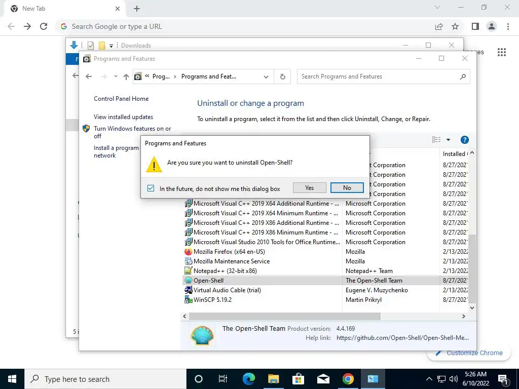
Task: Expand the address bar history dropdown
Action: tap(266, 77)
